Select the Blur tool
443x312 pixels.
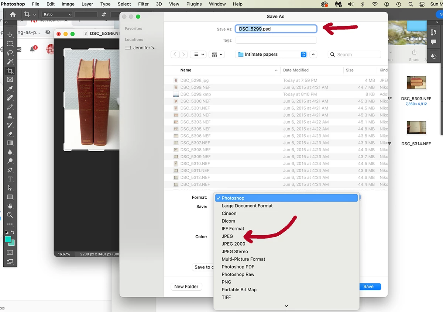tap(10, 152)
